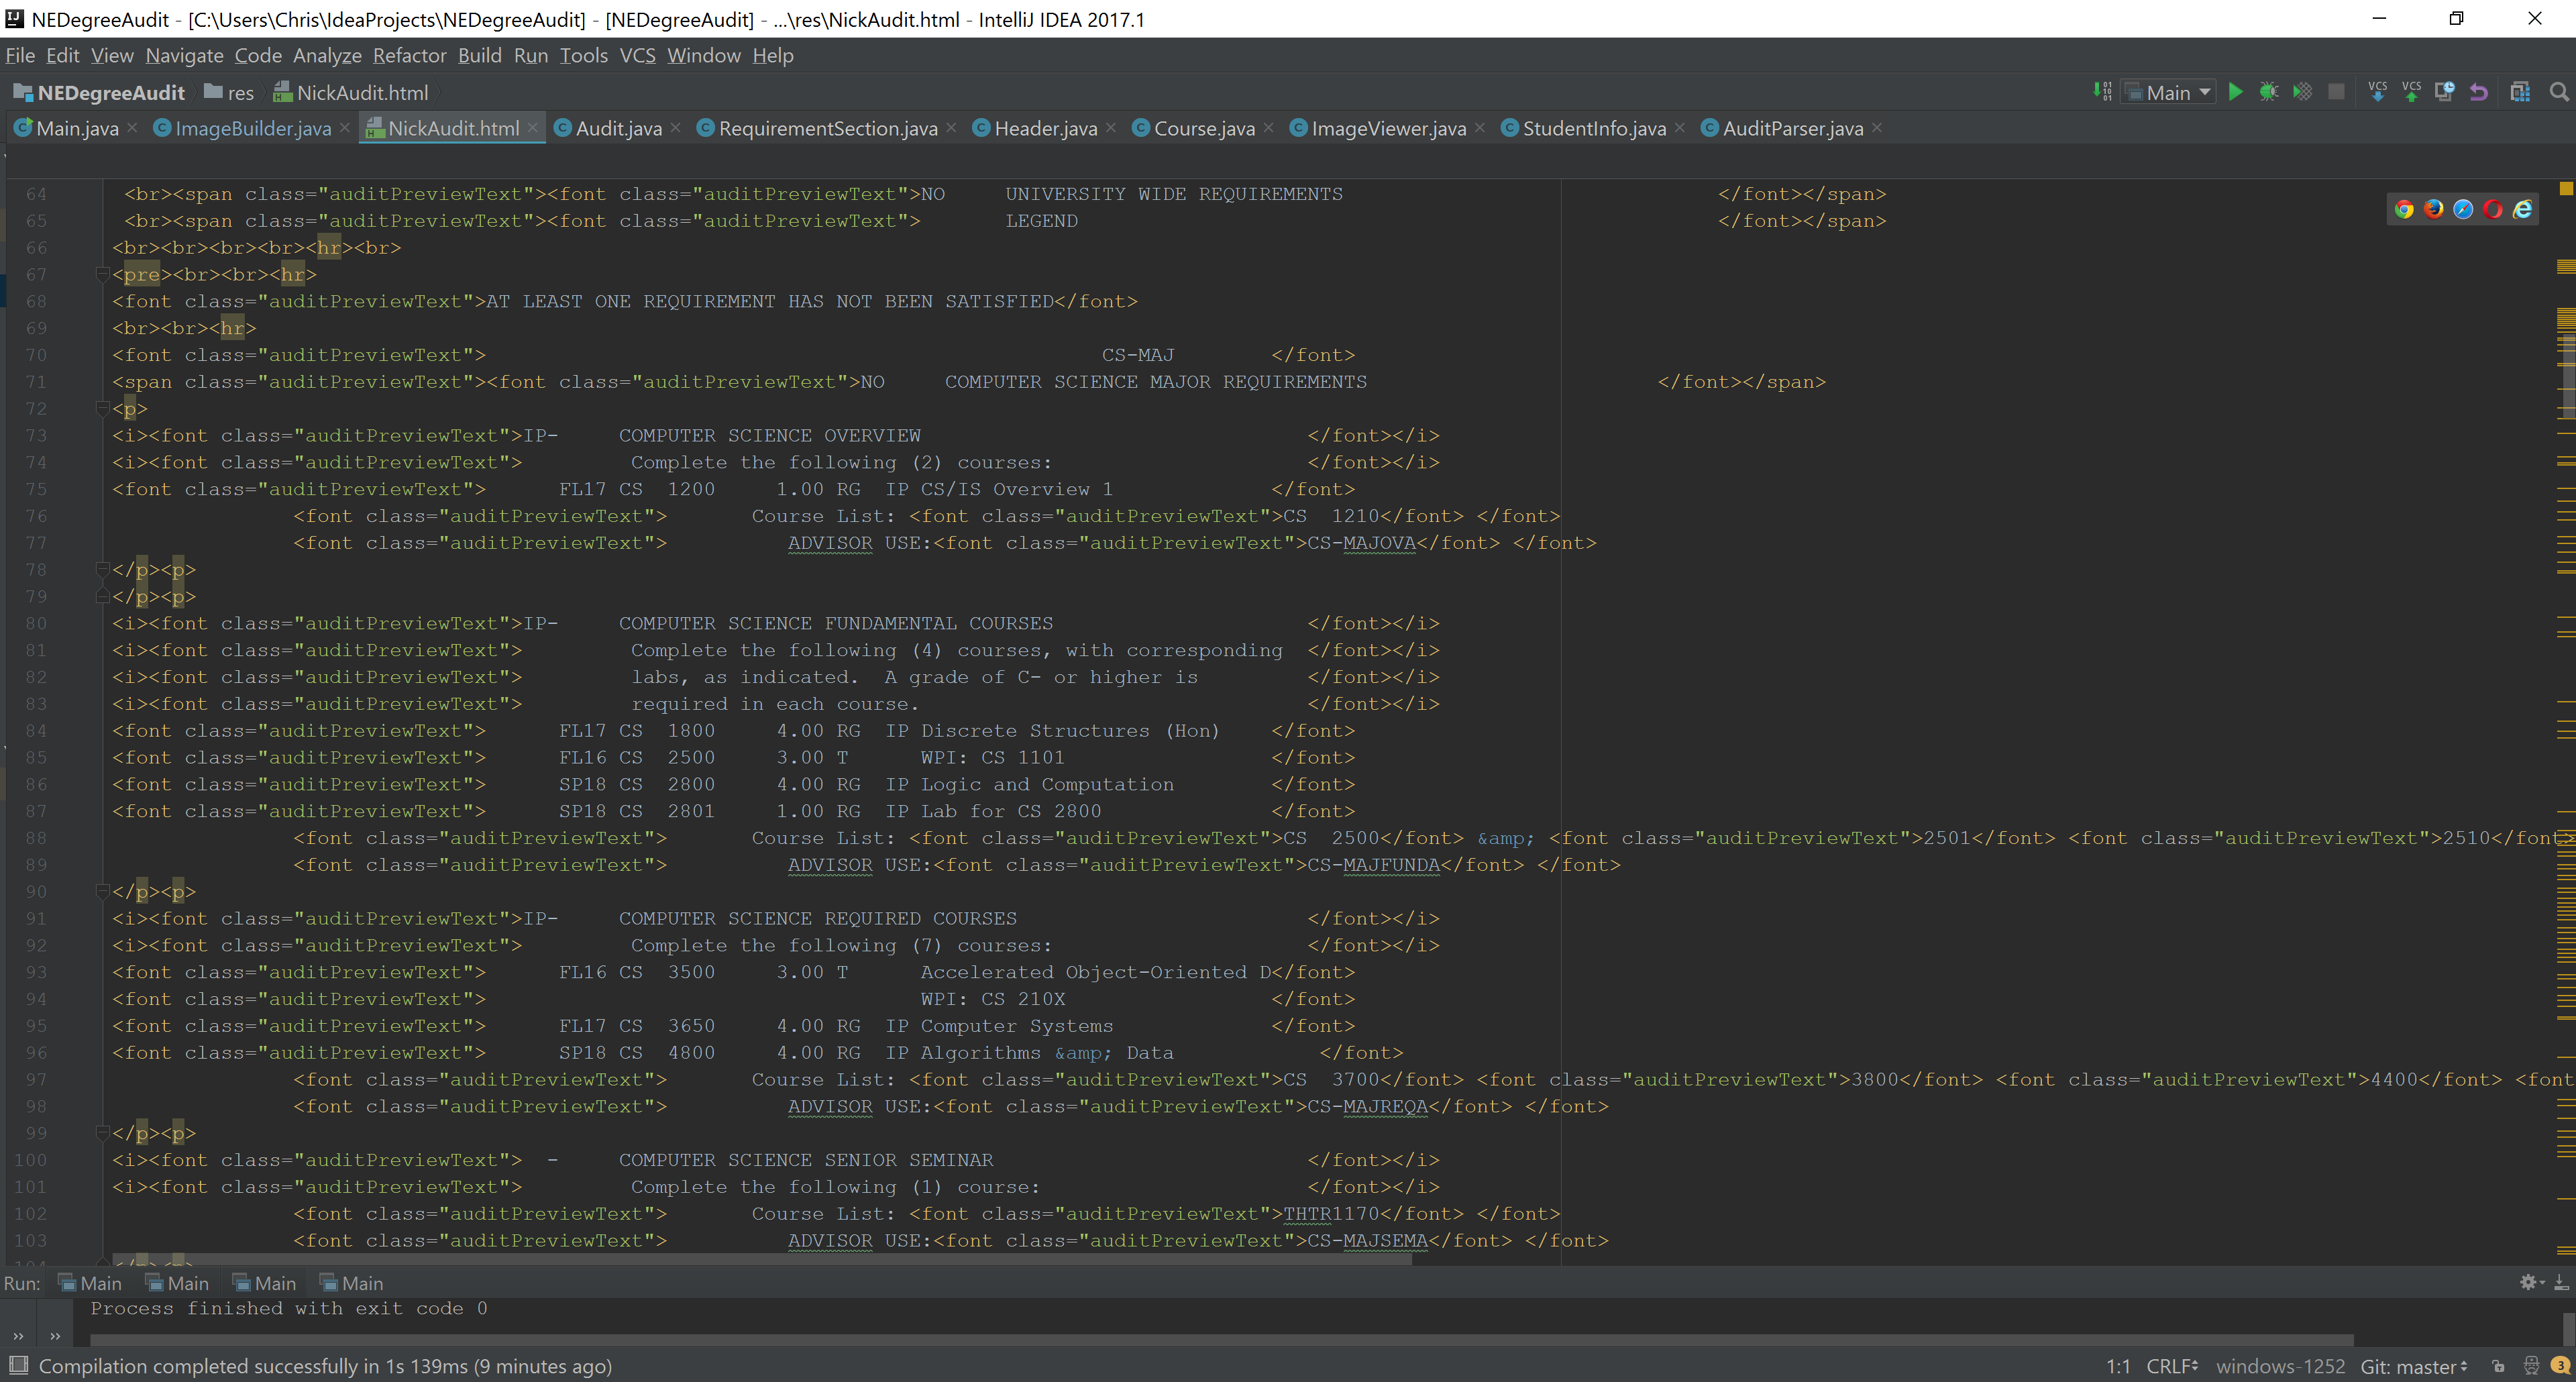Screen dimensions: 2576x1382
Task: Open windows-1252 file encoding selector
Action: (2280, 1366)
